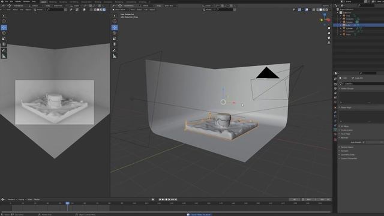Screen dimensions: 384x216
Task: Select the Cursor tool in left viewport toolbar
Action: (4, 22)
